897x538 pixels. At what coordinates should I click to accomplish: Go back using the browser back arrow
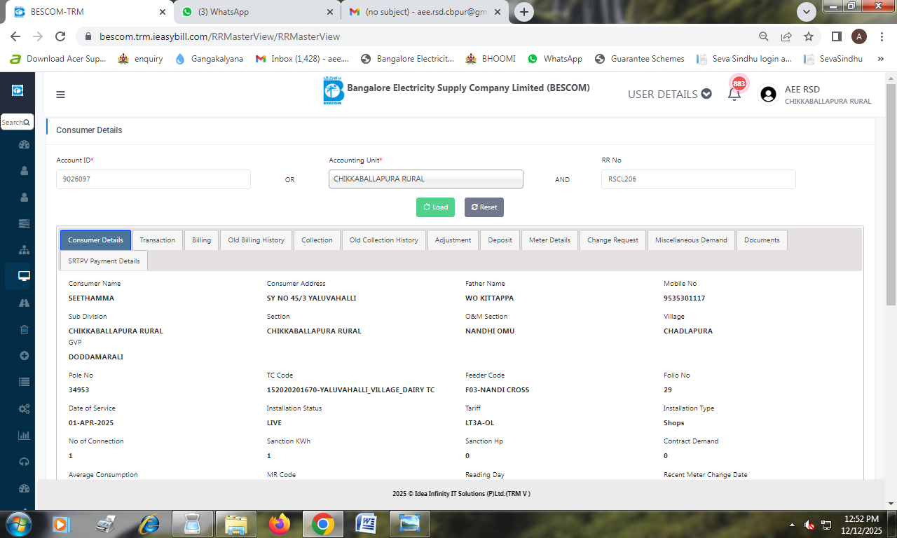click(x=15, y=36)
